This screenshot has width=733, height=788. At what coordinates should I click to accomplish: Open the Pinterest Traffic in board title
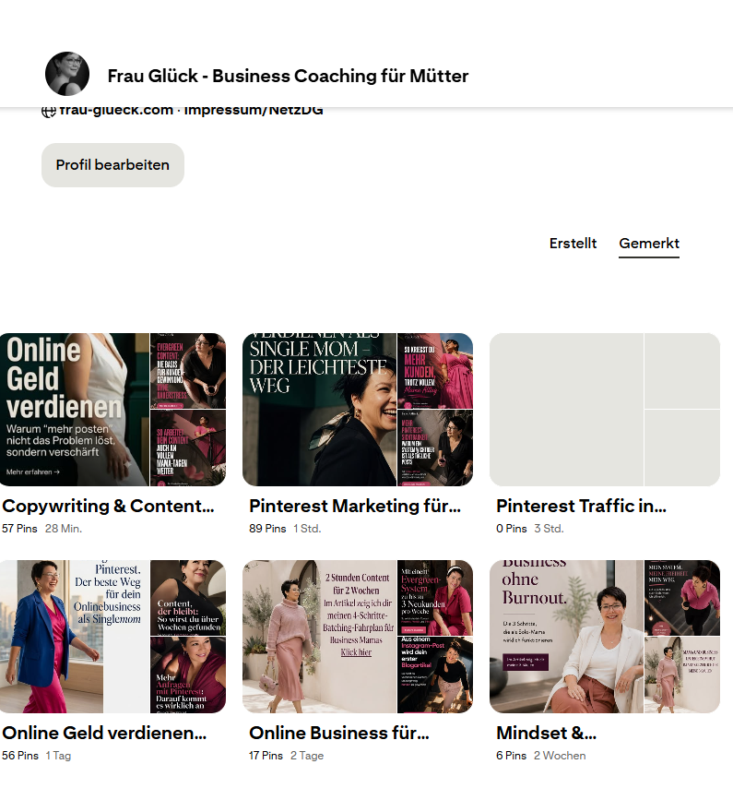pyautogui.click(x=582, y=506)
